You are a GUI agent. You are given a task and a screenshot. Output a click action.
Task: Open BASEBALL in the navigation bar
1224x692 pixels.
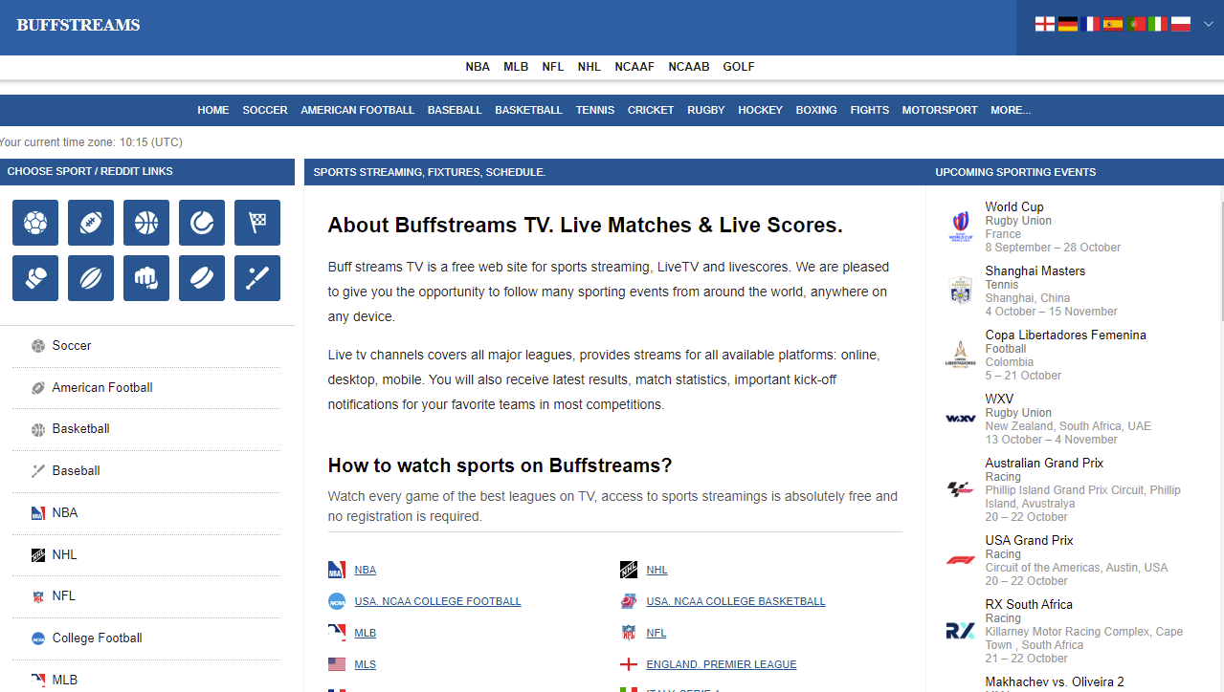point(455,110)
